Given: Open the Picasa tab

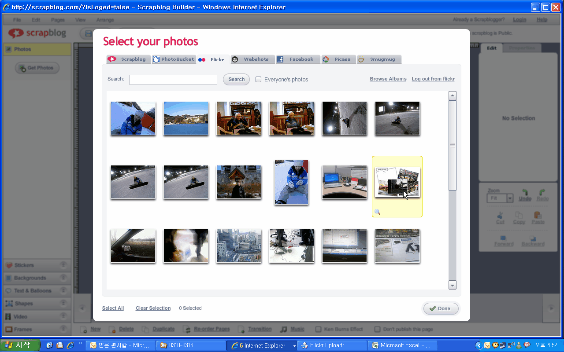Looking at the screenshot, I should point(338,59).
